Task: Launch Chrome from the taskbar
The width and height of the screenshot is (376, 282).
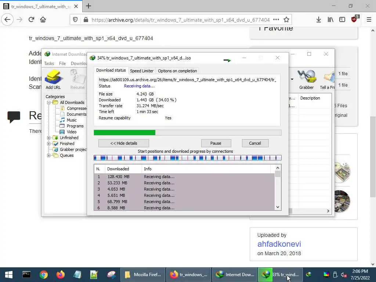Action: tap(44, 275)
